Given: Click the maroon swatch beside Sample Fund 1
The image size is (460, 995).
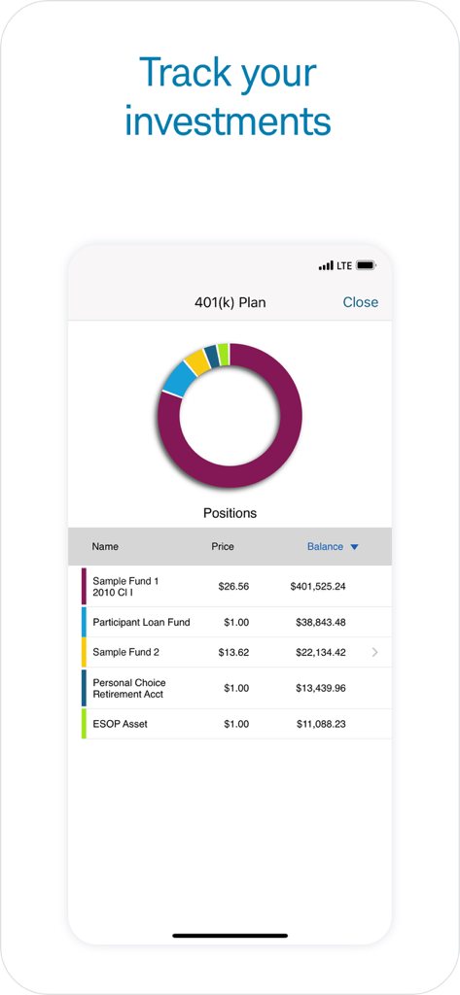Looking at the screenshot, I should pos(84,586).
